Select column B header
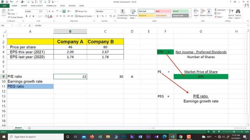This screenshot has height=140, width=250. click(x=70, y=31)
